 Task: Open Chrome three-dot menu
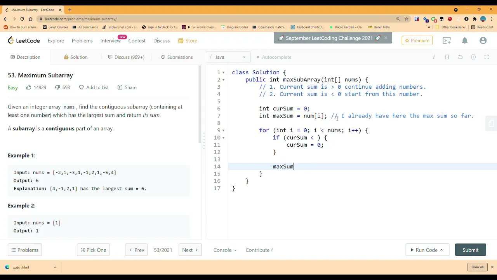point(491,19)
